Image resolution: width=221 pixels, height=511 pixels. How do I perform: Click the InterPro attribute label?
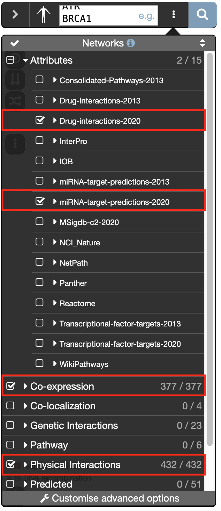(73, 141)
